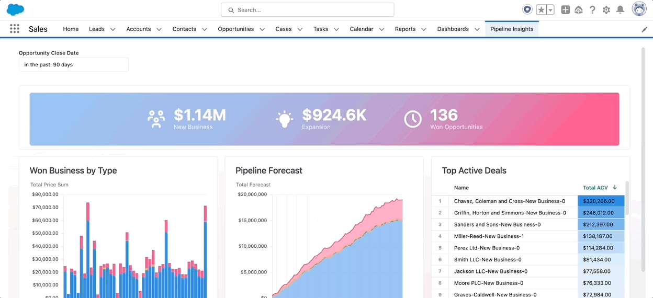Viewport: 653px width, 298px height.
Task: Click in the global Search field
Action: click(x=308, y=10)
